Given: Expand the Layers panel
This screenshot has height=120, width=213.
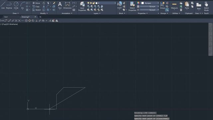Looking at the screenshot, I should click(x=97, y=13).
